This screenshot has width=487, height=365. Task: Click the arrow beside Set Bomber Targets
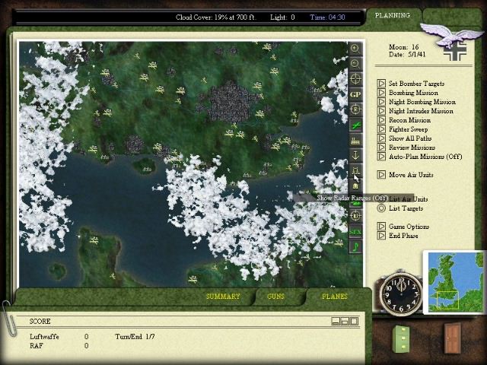(381, 84)
